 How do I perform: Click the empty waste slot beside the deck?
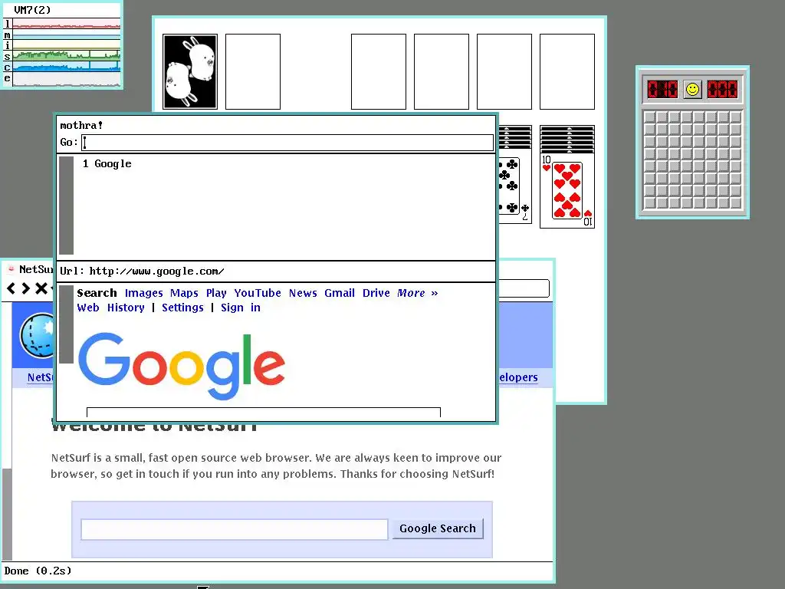point(253,71)
